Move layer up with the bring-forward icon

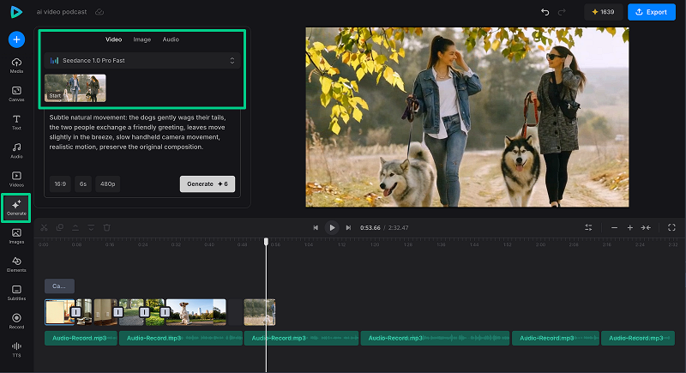[x=75, y=227]
